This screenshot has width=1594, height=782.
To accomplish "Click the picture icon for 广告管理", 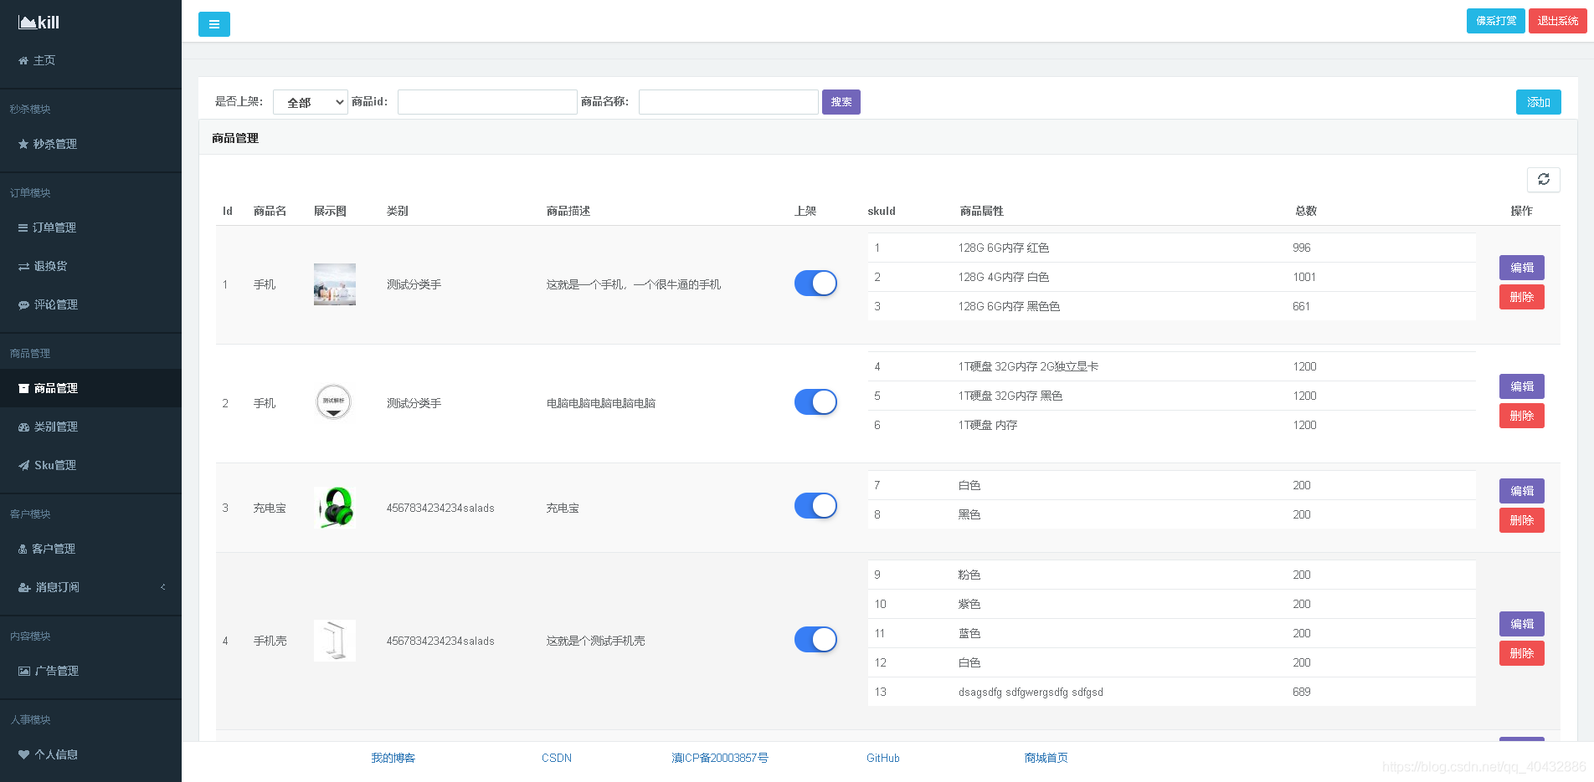I will point(23,671).
